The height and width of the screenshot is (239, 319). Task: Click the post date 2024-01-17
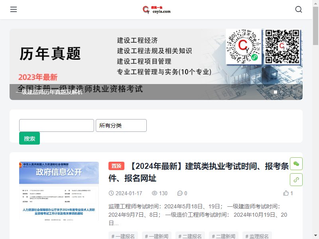coord(129,193)
